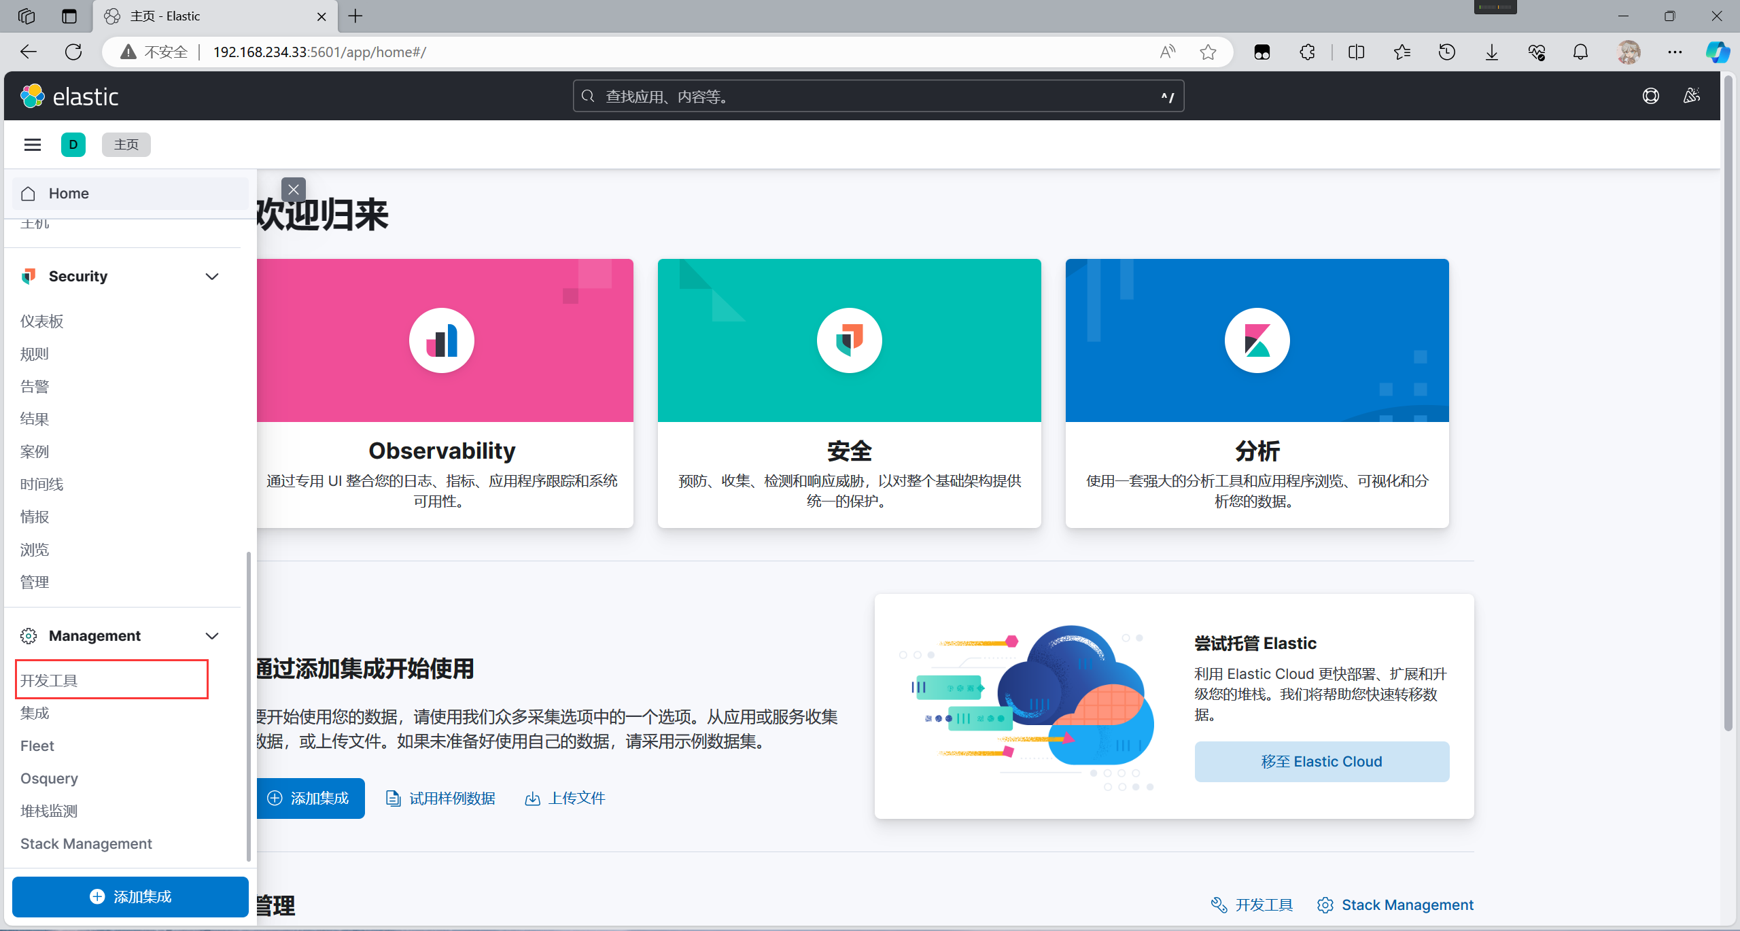Click the blue 添加集成 sidebar button
The height and width of the screenshot is (931, 1740).
point(130,896)
